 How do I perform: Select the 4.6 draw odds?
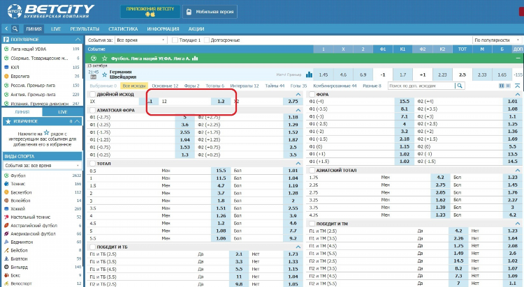[x=343, y=75]
